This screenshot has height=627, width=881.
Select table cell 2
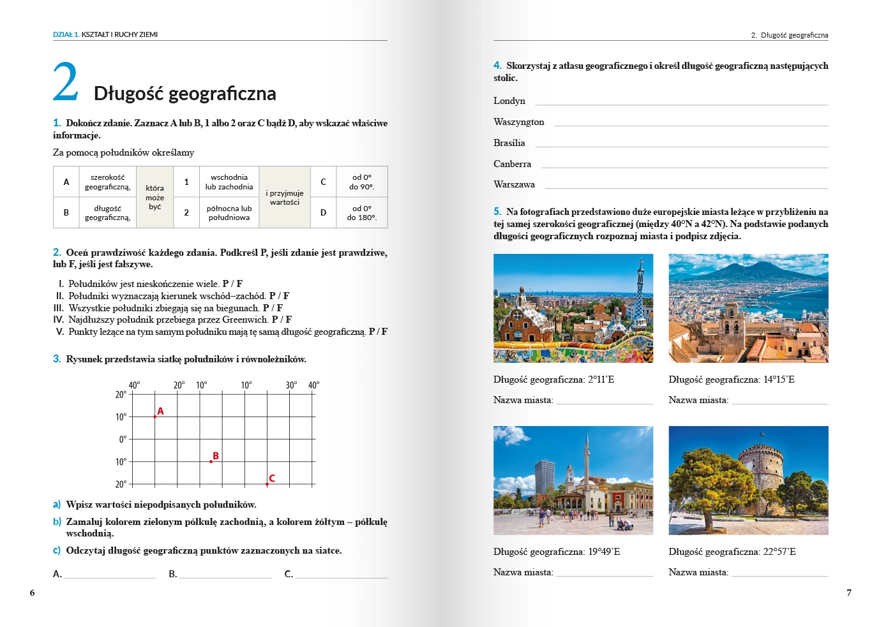pyautogui.click(x=186, y=212)
